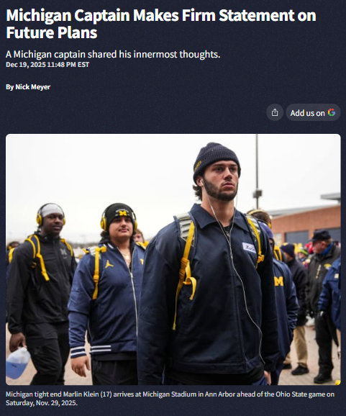
Task: Click the photo caption about Marlin Klein
Action: (170, 398)
